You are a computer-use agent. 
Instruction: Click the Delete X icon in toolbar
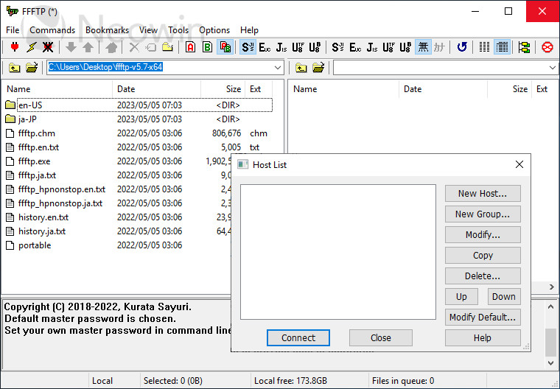[x=134, y=47]
